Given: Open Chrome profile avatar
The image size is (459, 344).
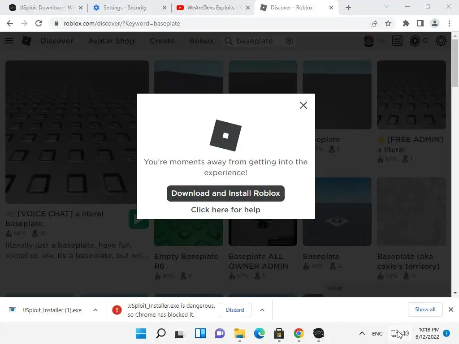Looking at the screenshot, I should click(435, 23).
